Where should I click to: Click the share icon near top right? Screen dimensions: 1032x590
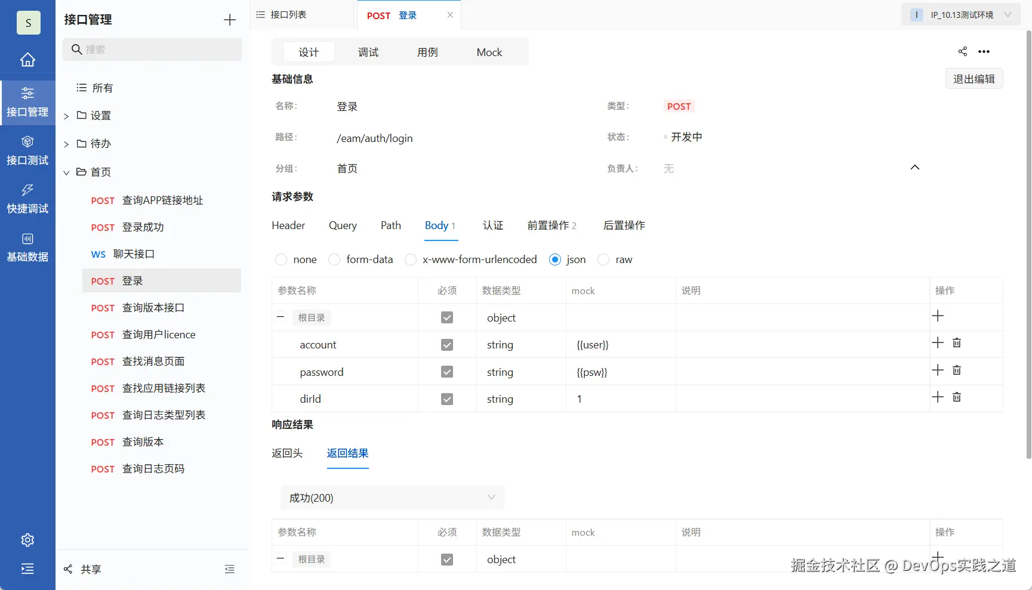(x=963, y=51)
